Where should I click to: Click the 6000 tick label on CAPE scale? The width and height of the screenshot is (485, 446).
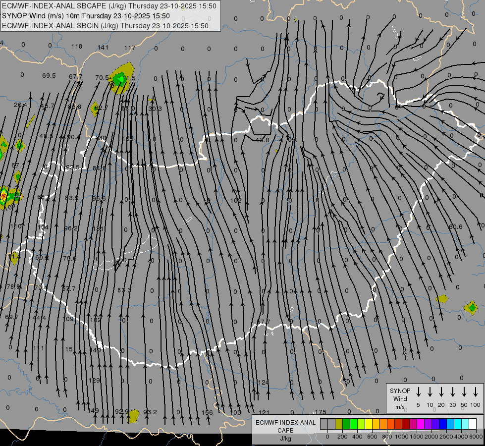(476, 437)
